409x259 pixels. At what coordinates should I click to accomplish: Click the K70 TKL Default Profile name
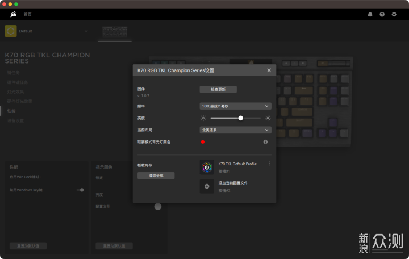237,164
